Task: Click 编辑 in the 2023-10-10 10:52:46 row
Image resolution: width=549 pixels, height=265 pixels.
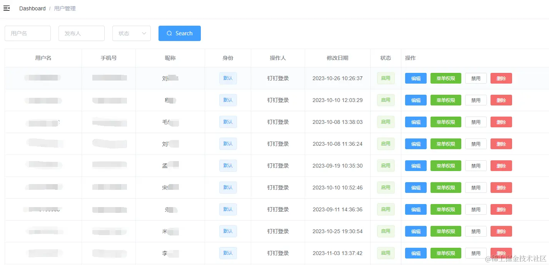Action: pyautogui.click(x=416, y=188)
